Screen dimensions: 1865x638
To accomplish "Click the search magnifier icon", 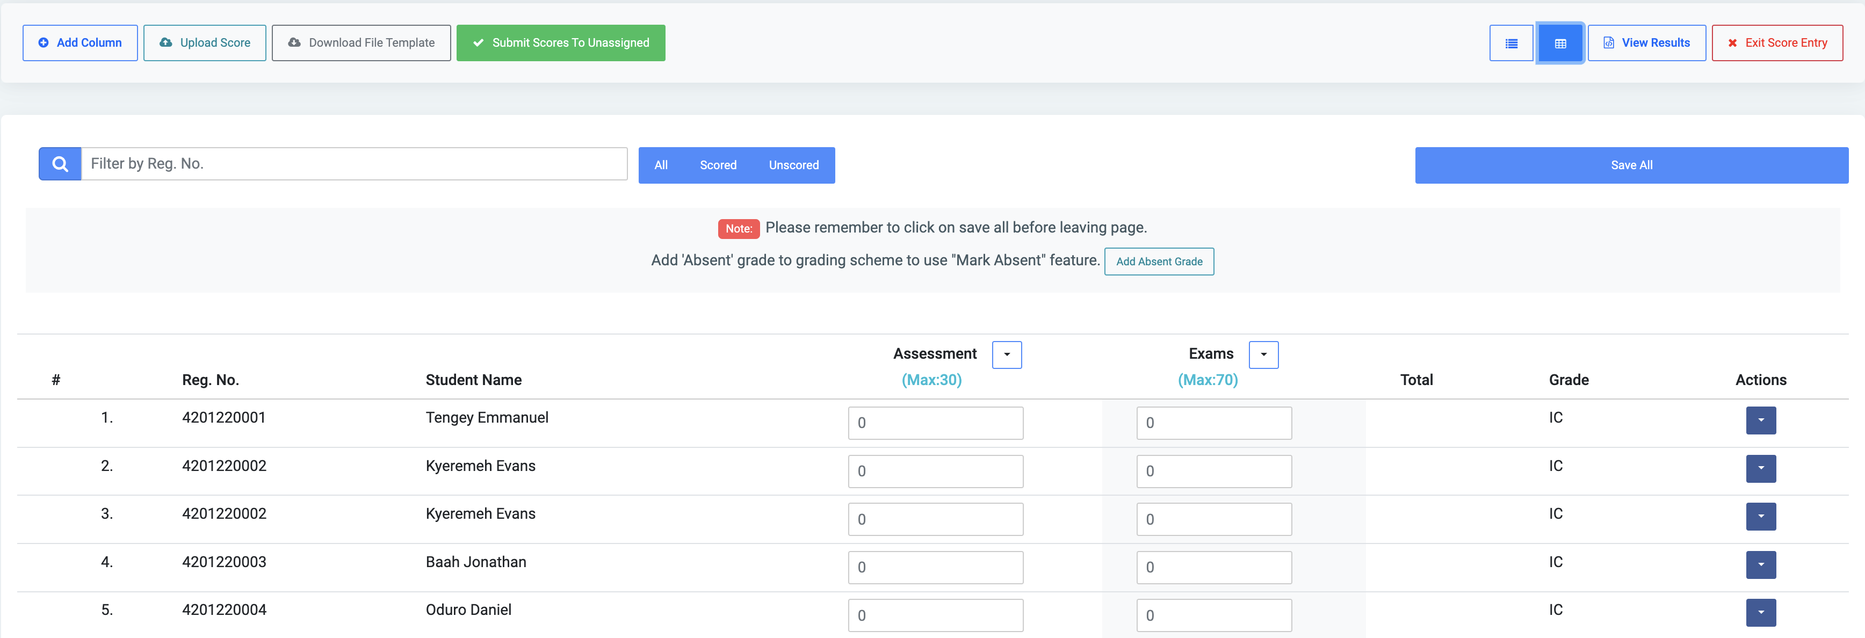I will [60, 164].
